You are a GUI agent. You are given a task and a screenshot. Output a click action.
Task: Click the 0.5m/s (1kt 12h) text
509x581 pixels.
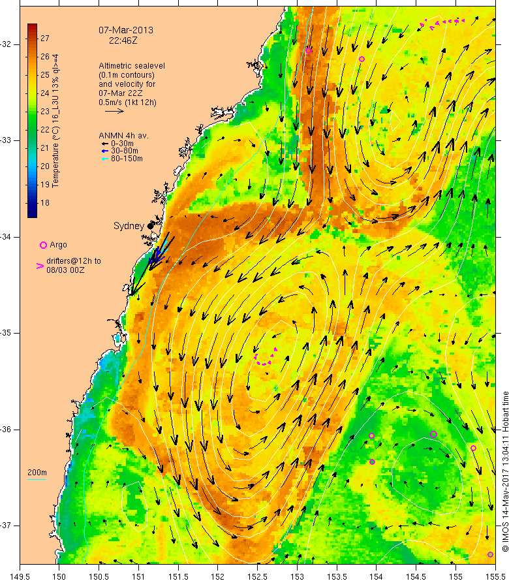tap(127, 102)
